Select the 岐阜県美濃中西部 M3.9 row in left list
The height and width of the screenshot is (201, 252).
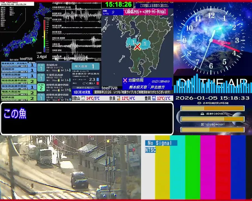pyautogui.click(x=19, y=81)
